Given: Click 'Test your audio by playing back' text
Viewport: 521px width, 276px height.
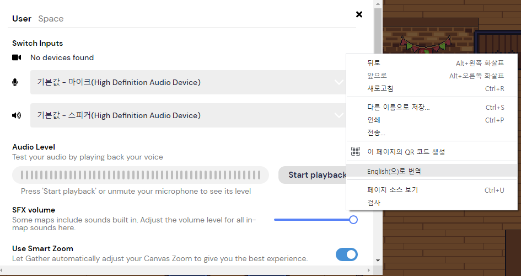Looking at the screenshot, I should coord(88,157).
